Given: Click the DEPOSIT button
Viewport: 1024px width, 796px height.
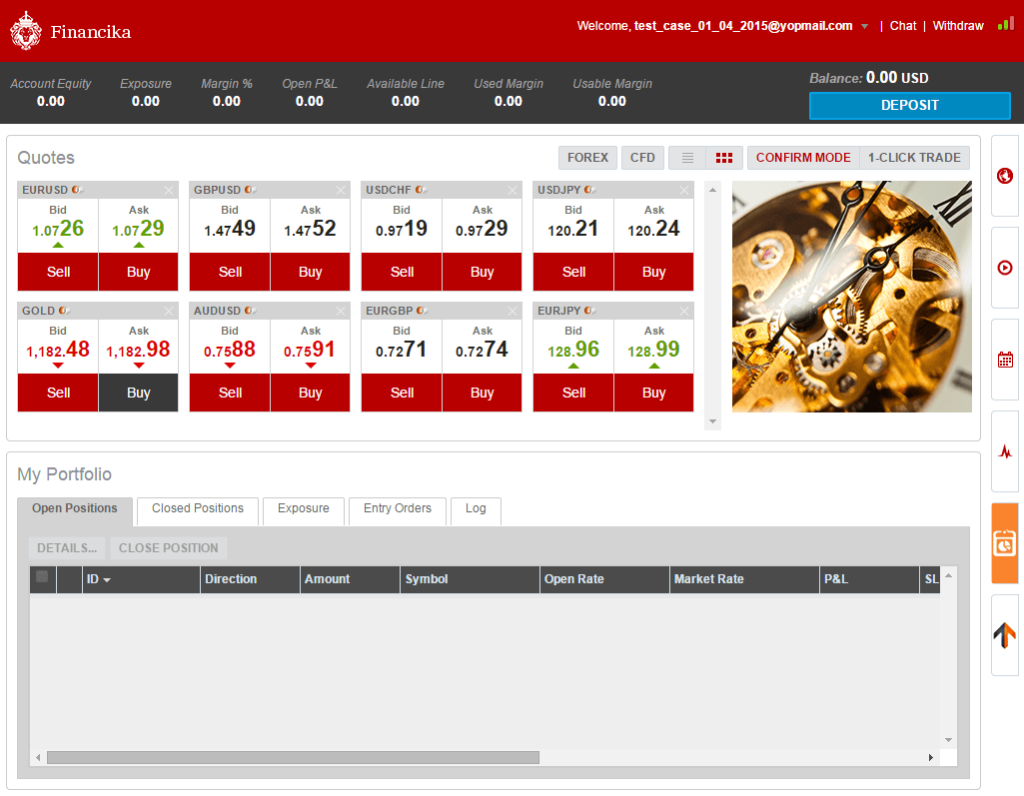Looking at the screenshot, I should coord(908,106).
